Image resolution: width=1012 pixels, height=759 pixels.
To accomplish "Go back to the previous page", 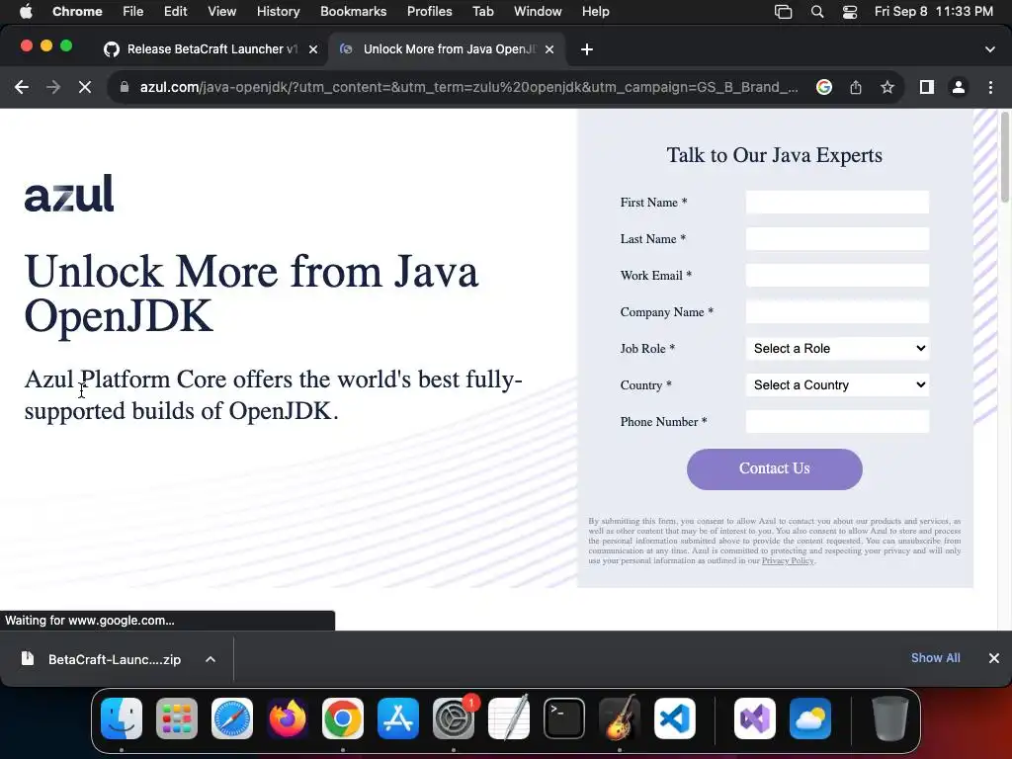I will point(22,87).
